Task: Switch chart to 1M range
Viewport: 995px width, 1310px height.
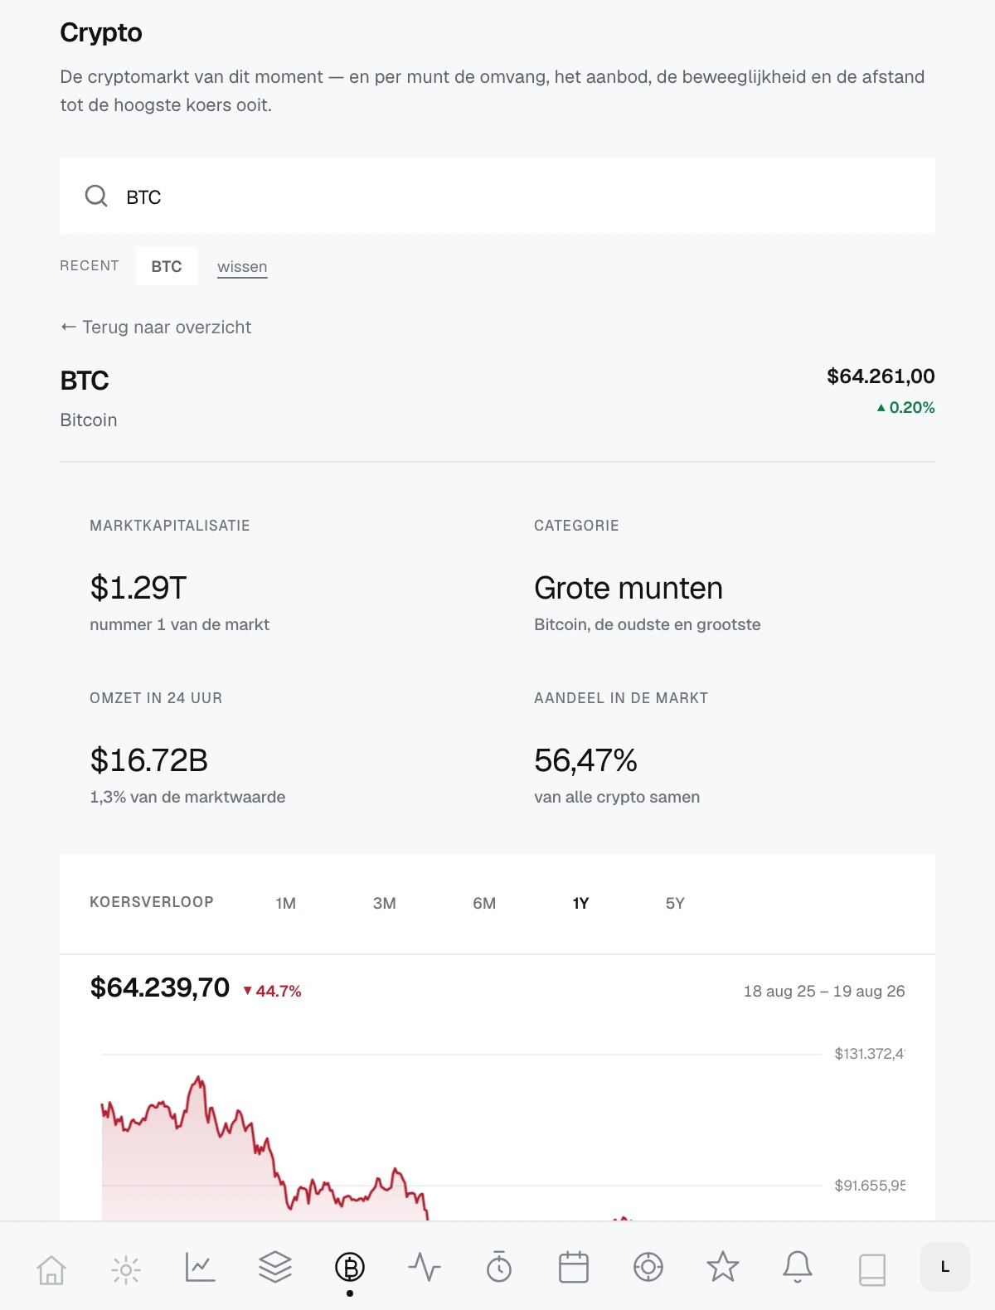Action: pyautogui.click(x=286, y=904)
